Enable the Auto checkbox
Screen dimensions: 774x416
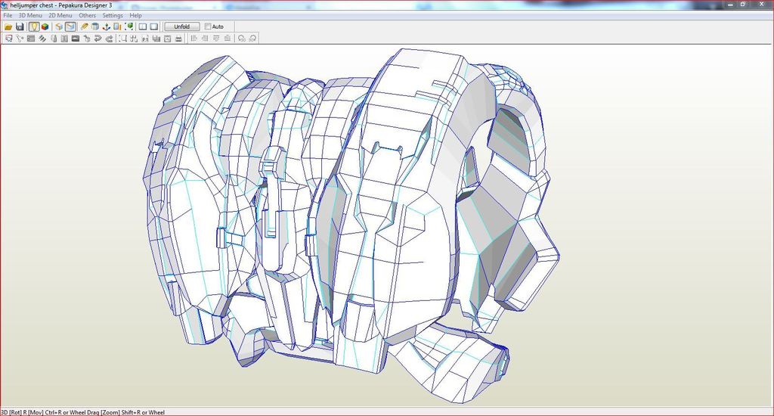click(209, 26)
